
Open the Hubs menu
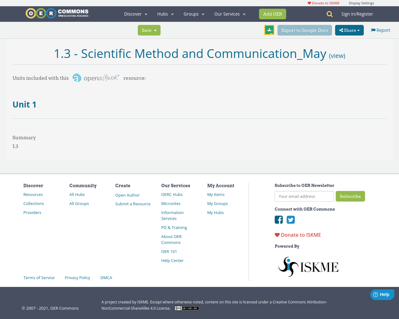[x=165, y=14]
